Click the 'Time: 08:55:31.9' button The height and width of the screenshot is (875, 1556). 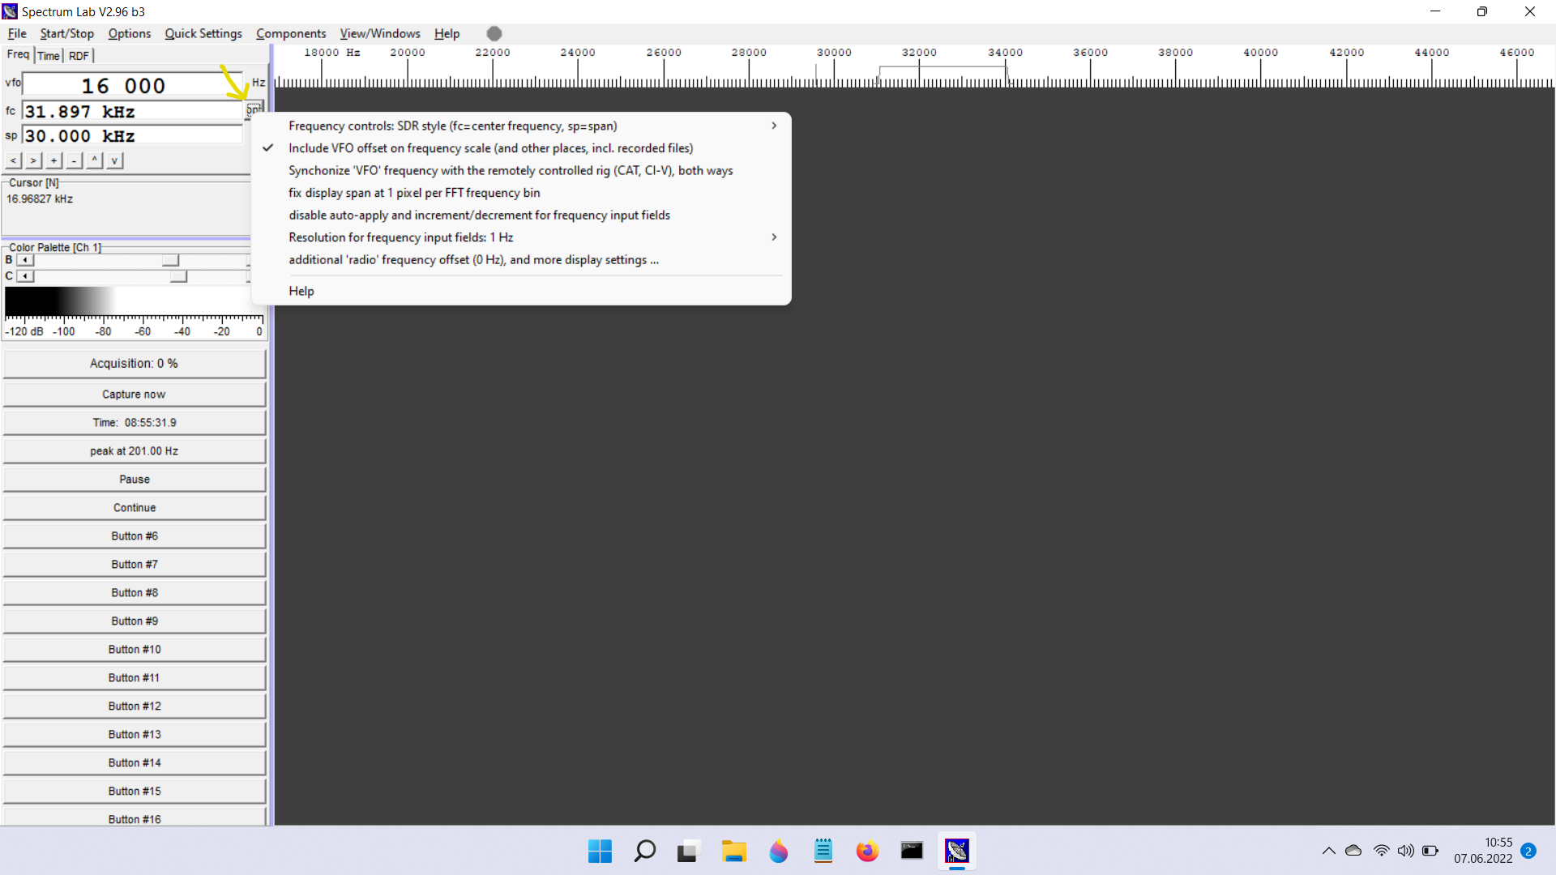pos(134,423)
